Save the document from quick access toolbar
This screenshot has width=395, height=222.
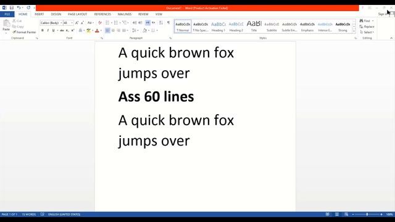pos(12,8)
